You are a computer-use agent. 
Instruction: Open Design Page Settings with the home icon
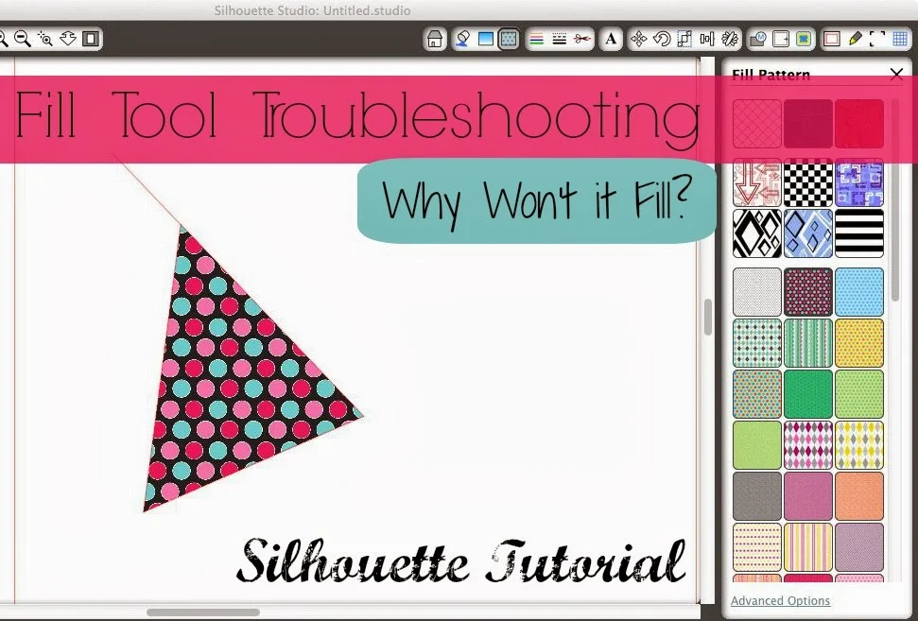click(434, 39)
